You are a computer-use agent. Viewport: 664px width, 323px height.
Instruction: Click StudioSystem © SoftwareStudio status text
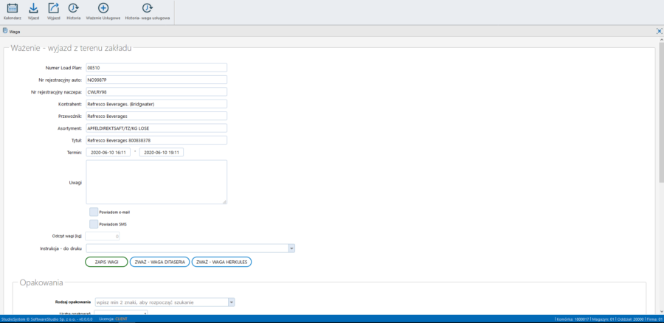46,319
